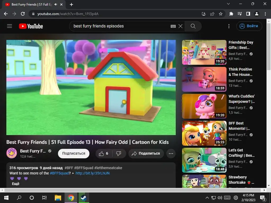Subscribe using the Подписаться button

tap(74, 154)
